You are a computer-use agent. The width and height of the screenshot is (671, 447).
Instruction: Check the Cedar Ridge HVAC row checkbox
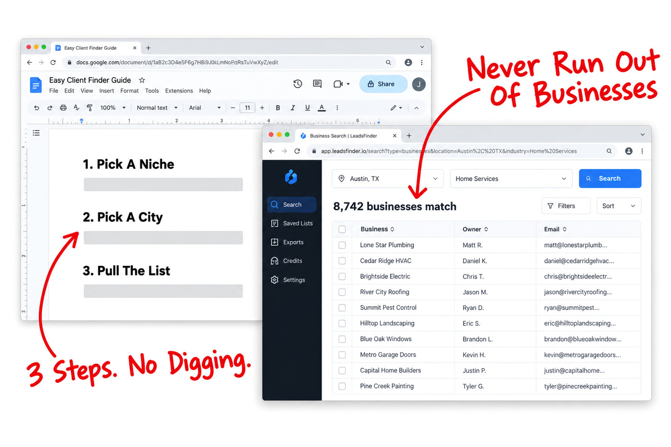point(342,261)
